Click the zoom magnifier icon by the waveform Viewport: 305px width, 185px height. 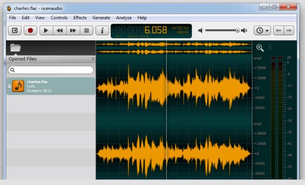(260, 48)
